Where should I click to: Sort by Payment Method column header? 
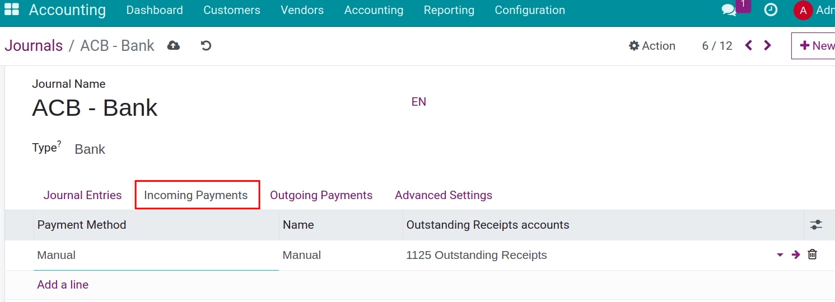coord(156,225)
